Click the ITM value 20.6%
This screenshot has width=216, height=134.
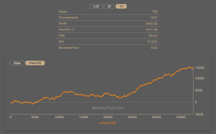pyautogui.click(x=153, y=36)
